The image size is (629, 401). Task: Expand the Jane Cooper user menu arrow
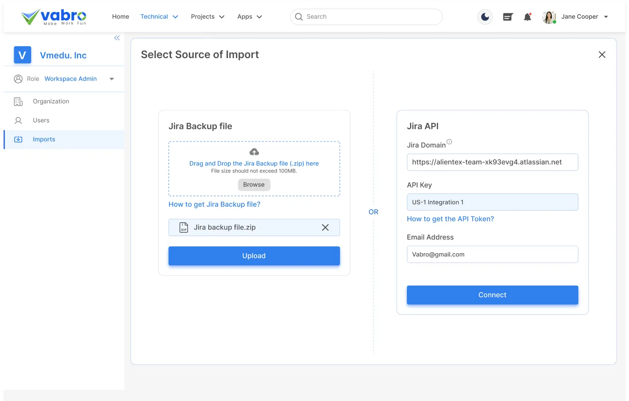tap(606, 17)
